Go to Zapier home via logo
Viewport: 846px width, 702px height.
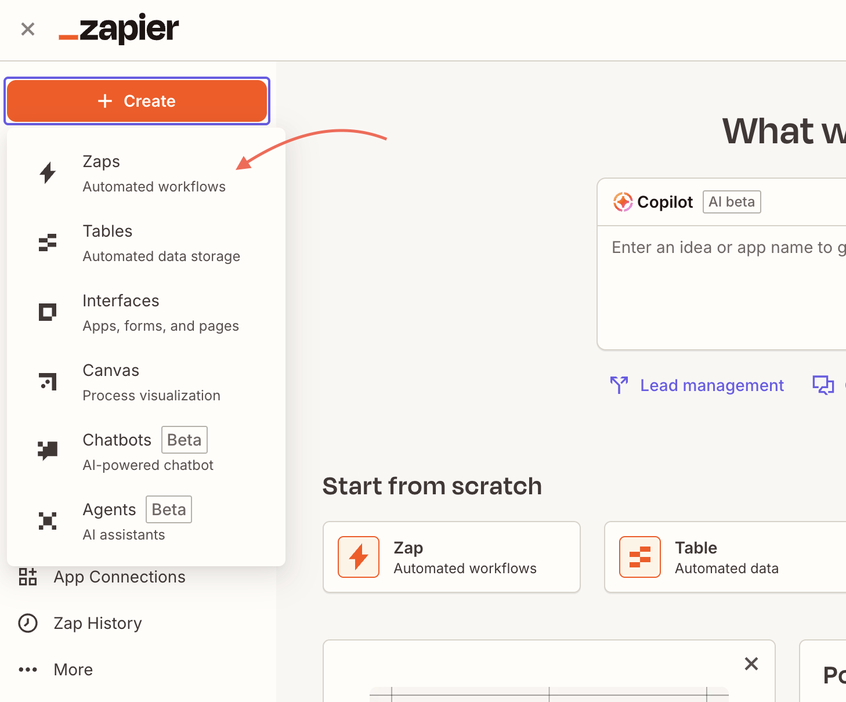[120, 29]
